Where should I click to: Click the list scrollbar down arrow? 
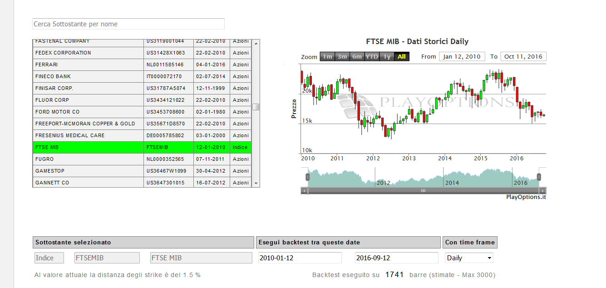click(x=256, y=184)
